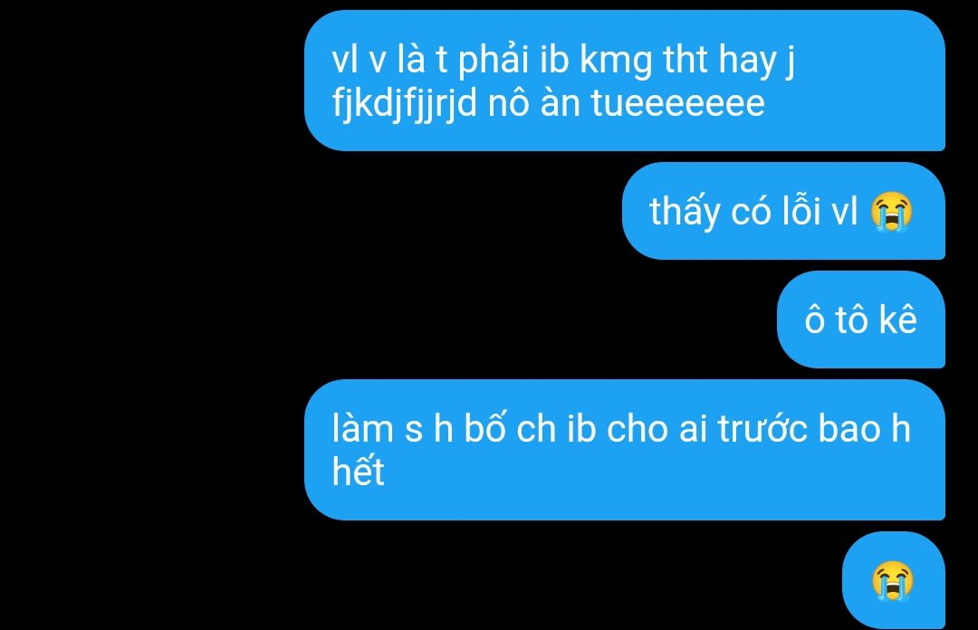Click the word 'trước' in the fourth message
Viewport: 978px width, 630px height.
point(762,429)
